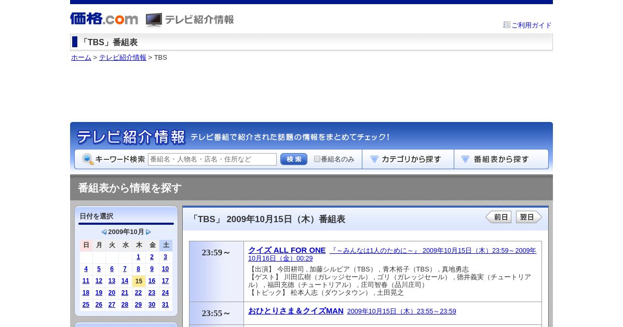This screenshot has height=327, width=623.
Task: Click the 23:59～ time cell
Action: click(x=216, y=271)
